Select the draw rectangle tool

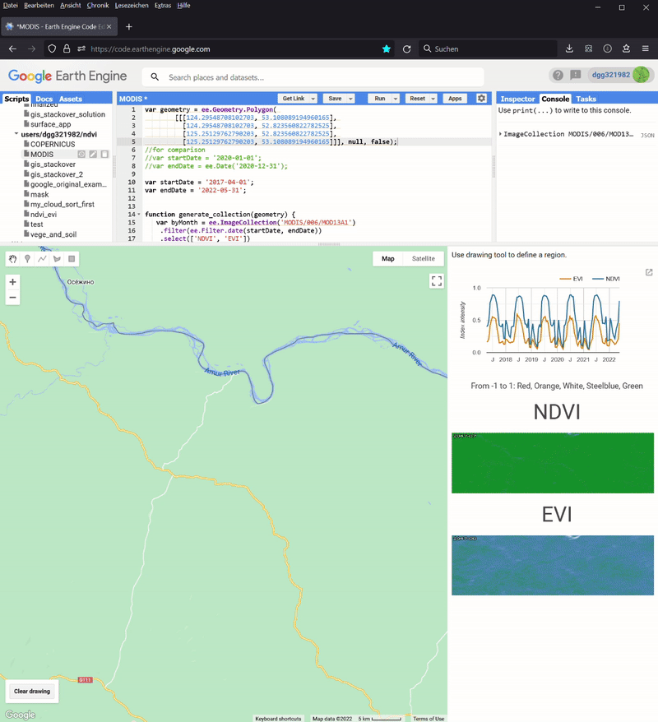pos(72,259)
